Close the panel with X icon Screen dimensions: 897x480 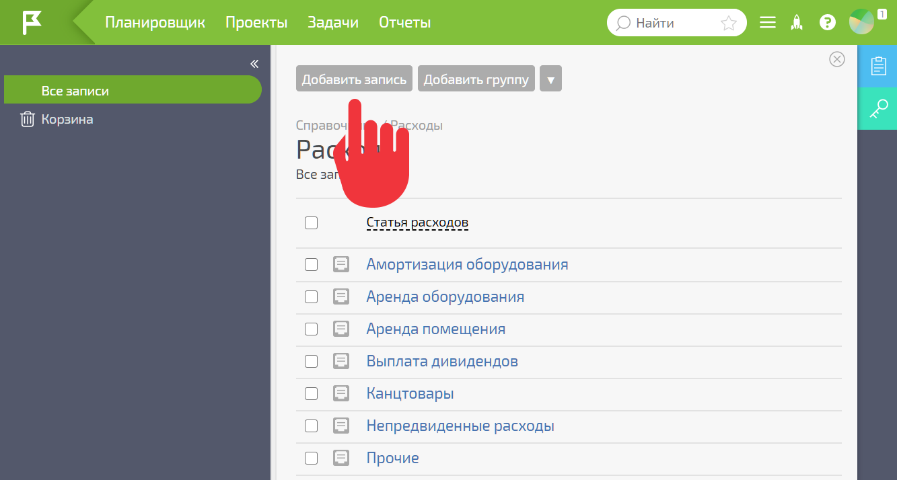836,59
